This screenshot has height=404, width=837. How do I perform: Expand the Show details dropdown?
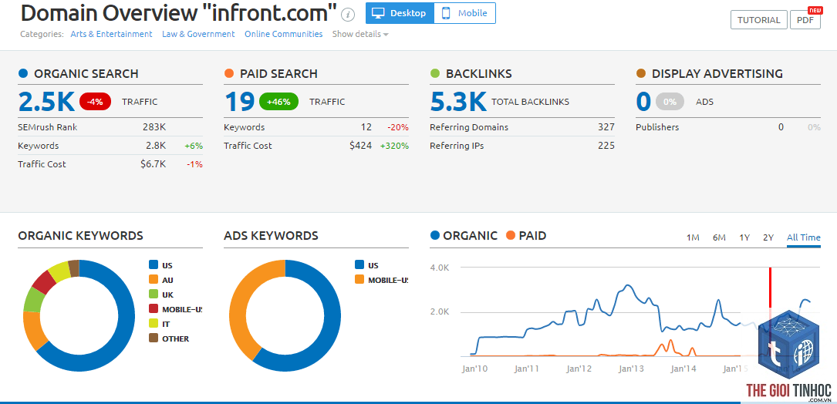pyautogui.click(x=360, y=34)
